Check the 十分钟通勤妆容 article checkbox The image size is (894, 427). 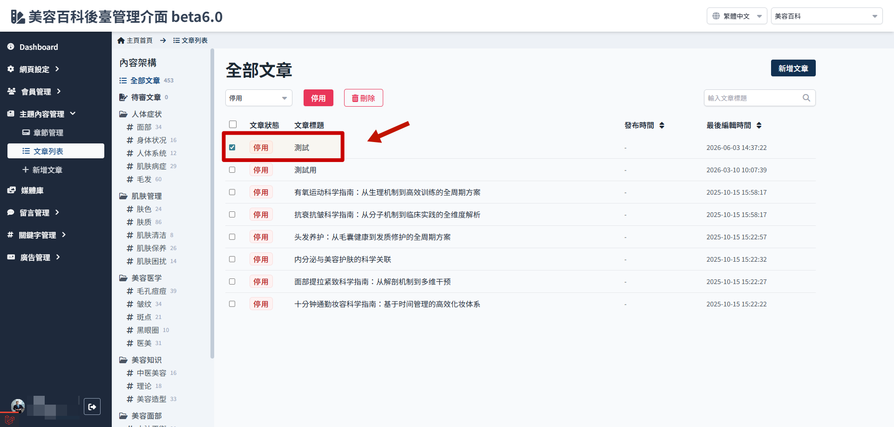coord(232,304)
